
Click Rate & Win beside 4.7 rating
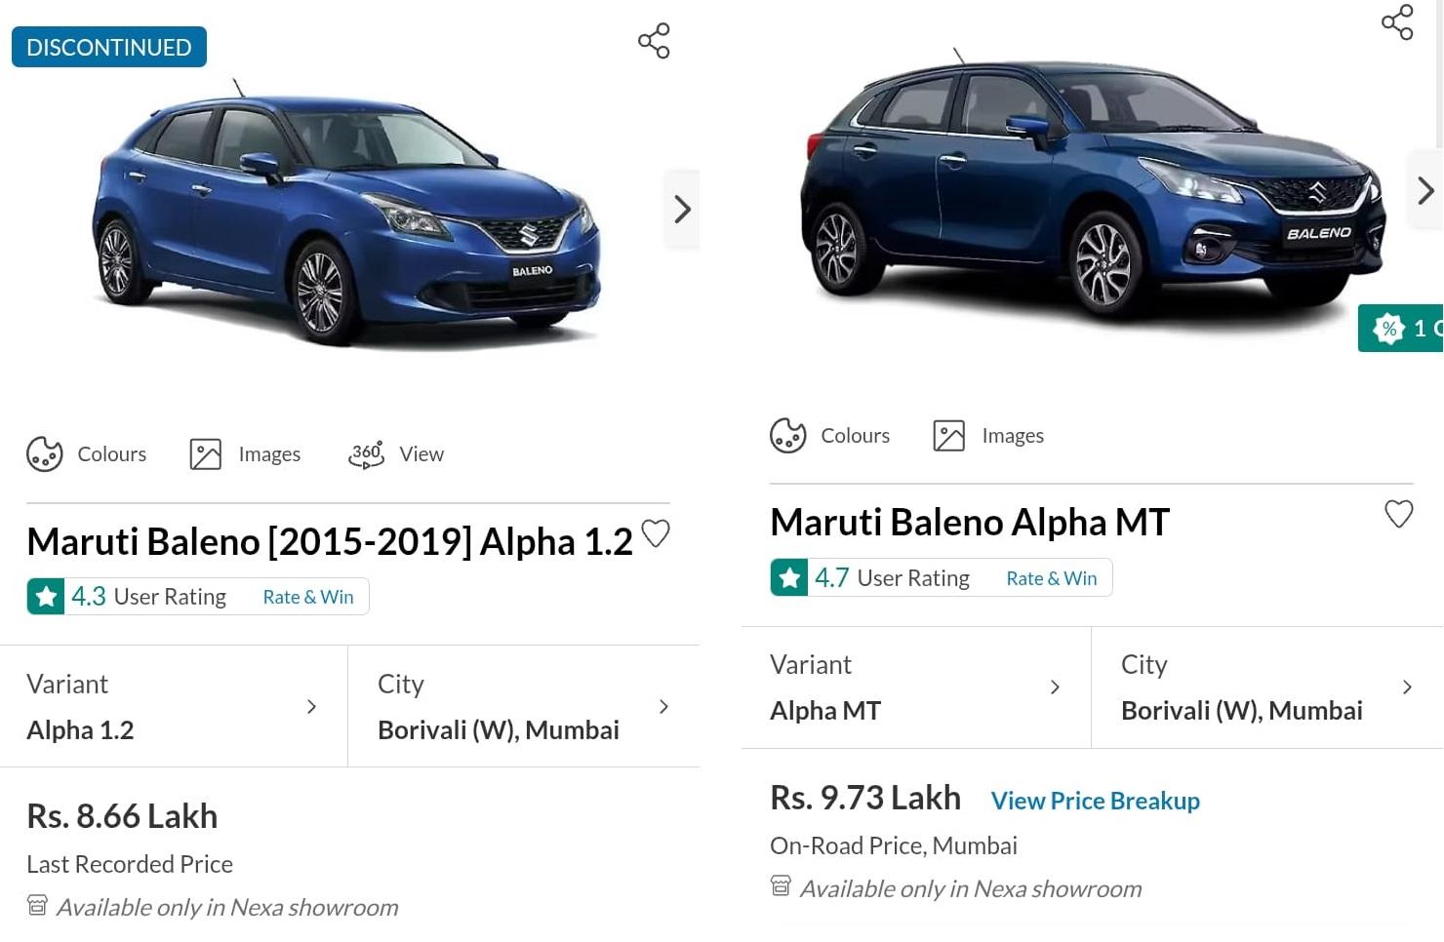pos(1052,578)
